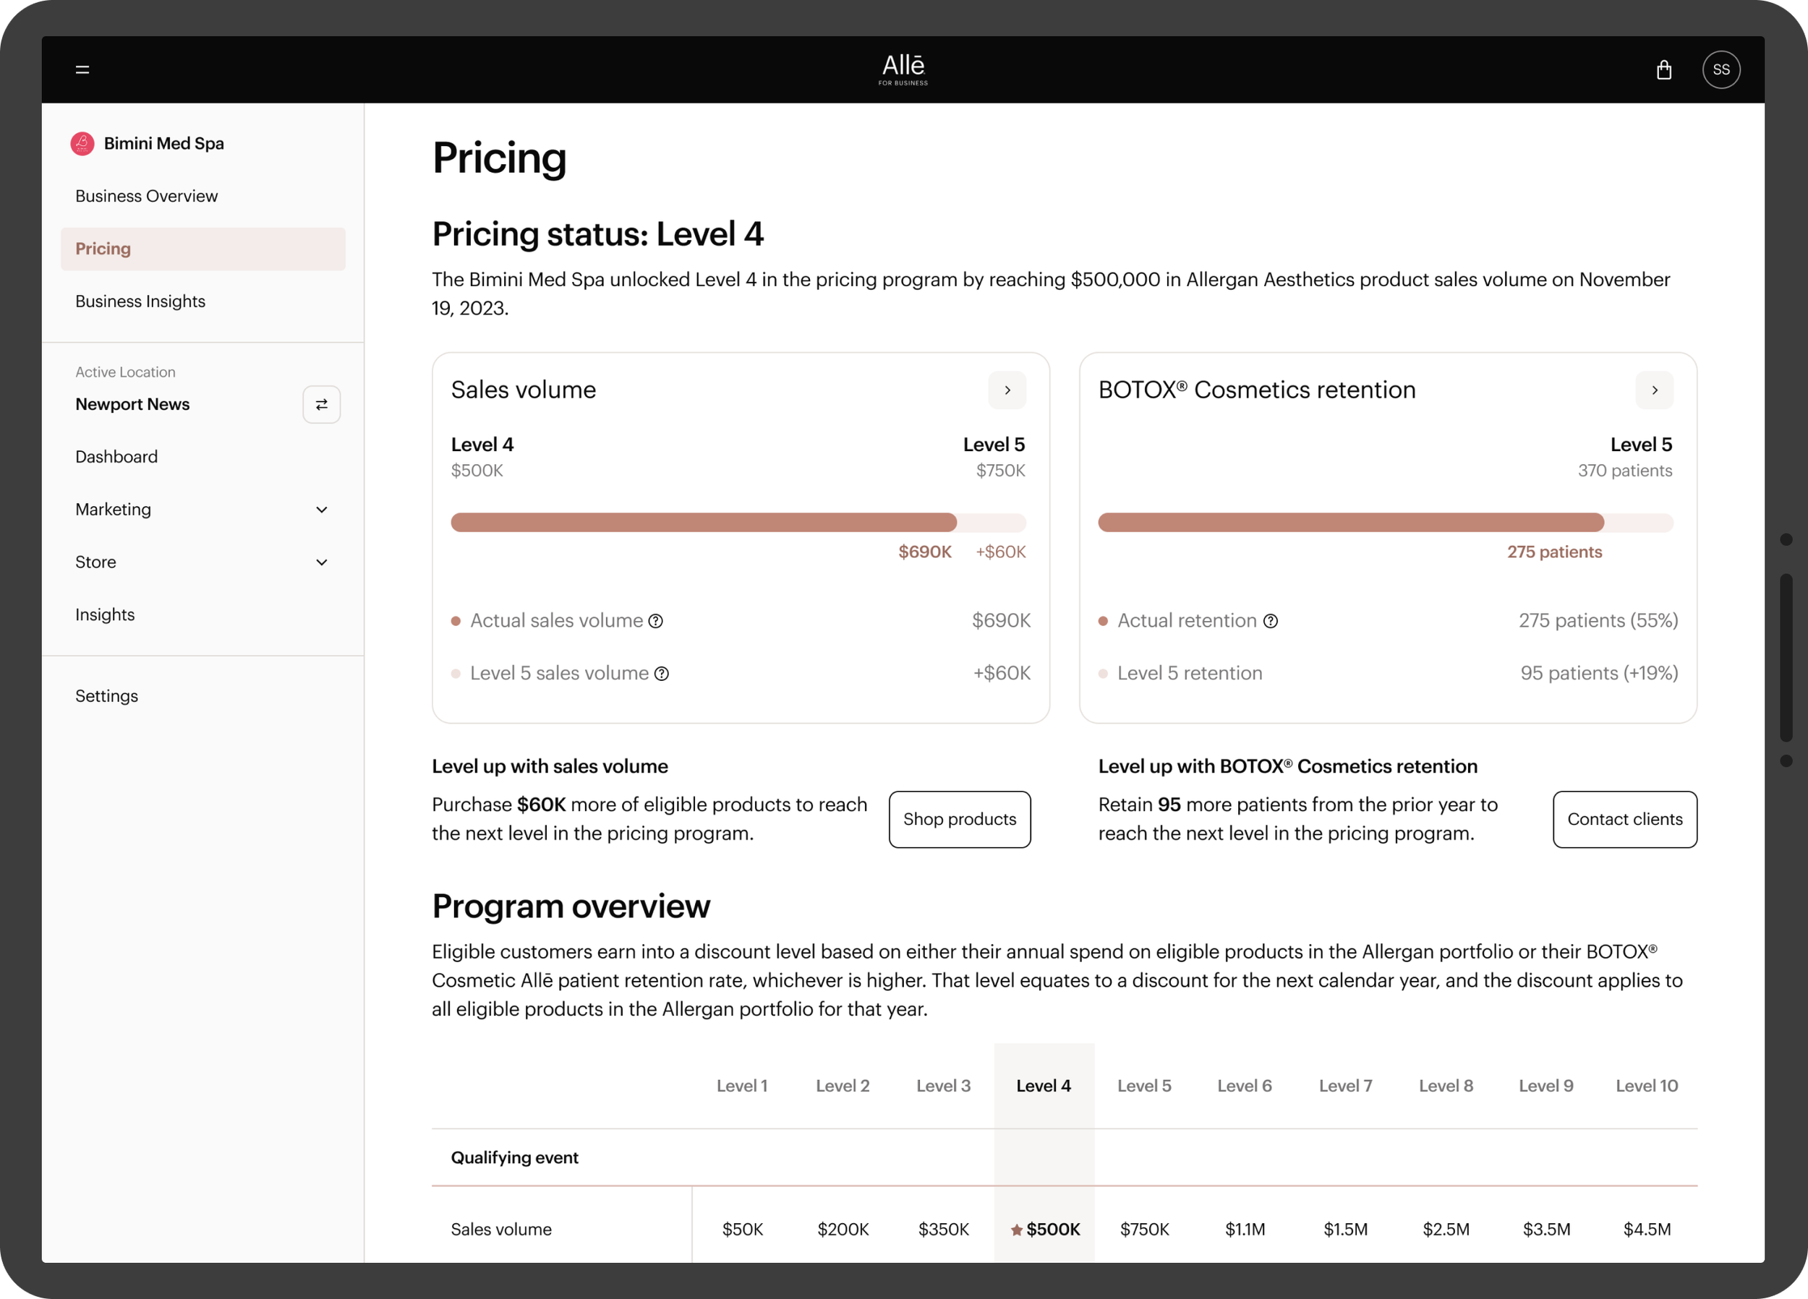The width and height of the screenshot is (1808, 1299).
Task: Click the switch location arrows icon
Action: pos(321,405)
